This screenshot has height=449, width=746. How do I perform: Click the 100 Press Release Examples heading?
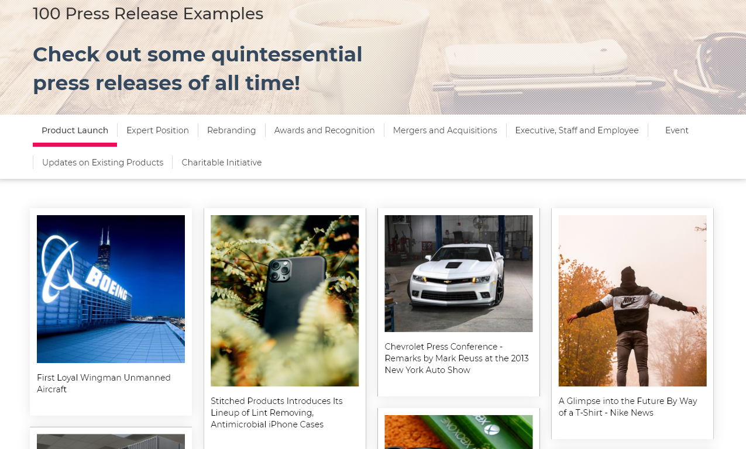point(148,13)
